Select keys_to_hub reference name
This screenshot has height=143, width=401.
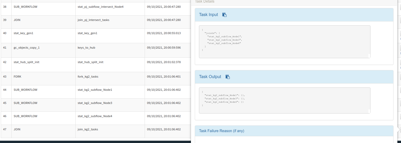click(x=86, y=48)
